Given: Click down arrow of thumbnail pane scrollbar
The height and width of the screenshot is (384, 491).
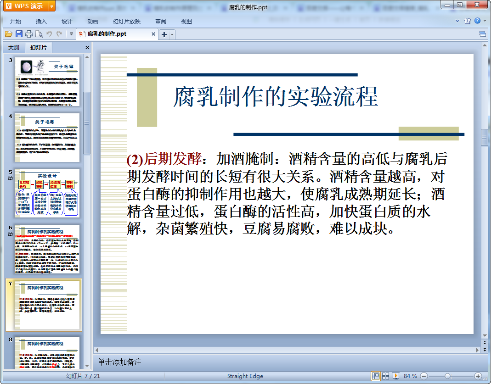Looking at the screenshot, I should [87, 366].
